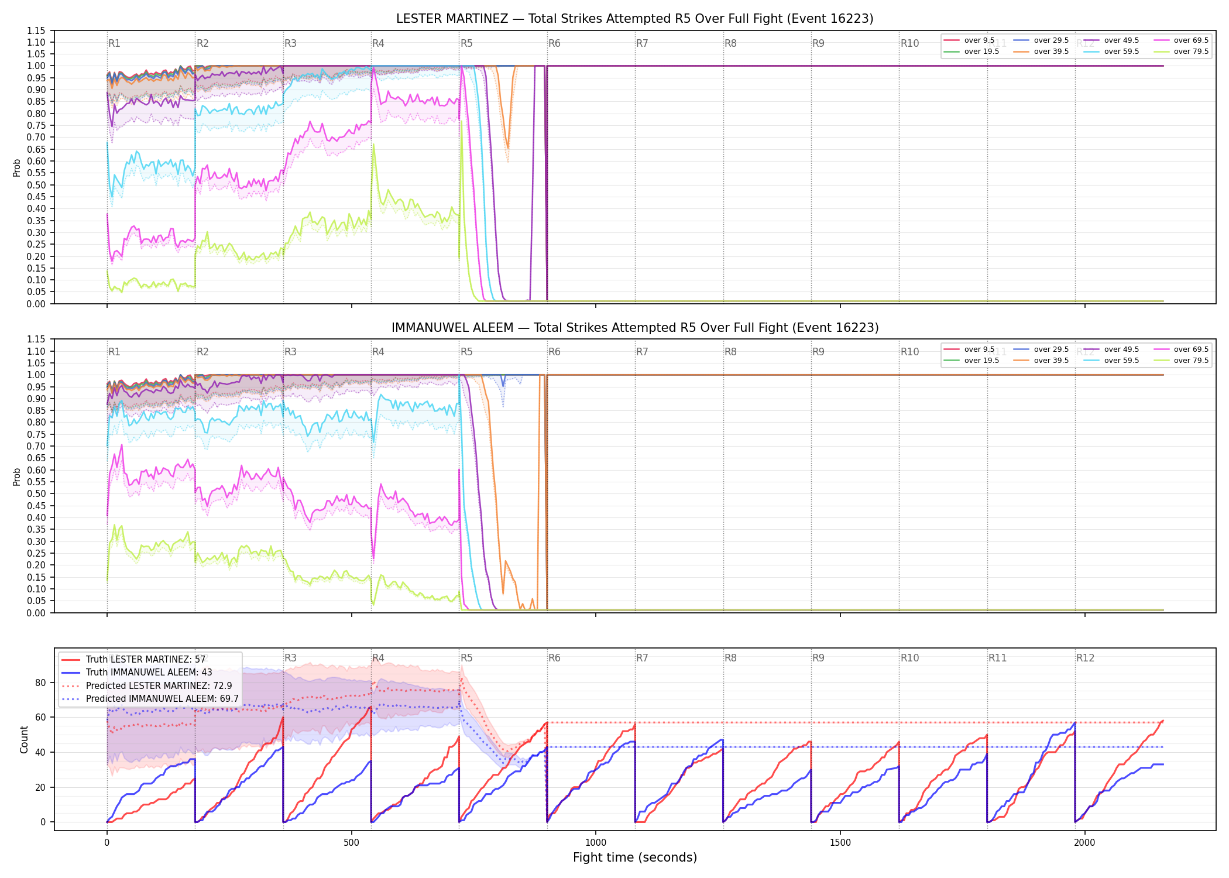Click the 'Fight time (seconds)' axis label
This screenshot has height=878, width=1229.
coord(635,858)
